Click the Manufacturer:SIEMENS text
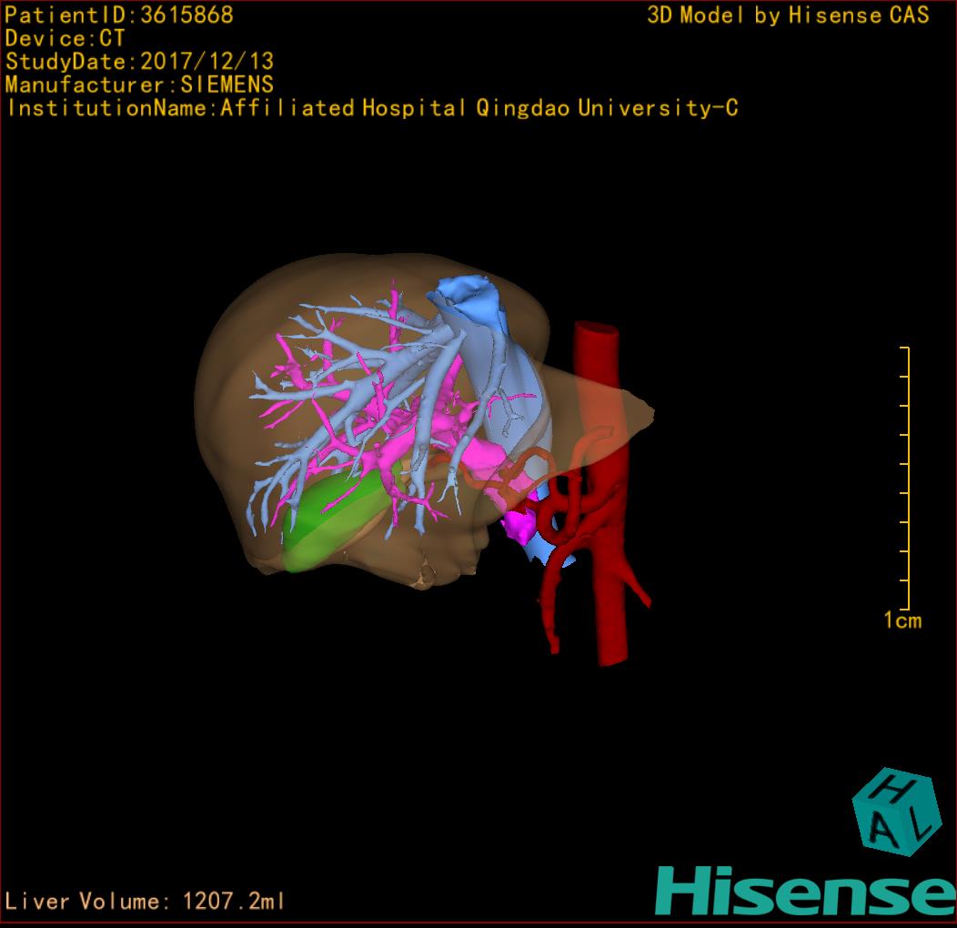The image size is (957, 928). click(139, 85)
